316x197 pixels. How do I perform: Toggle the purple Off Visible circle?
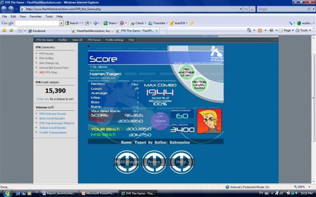(x=160, y=121)
